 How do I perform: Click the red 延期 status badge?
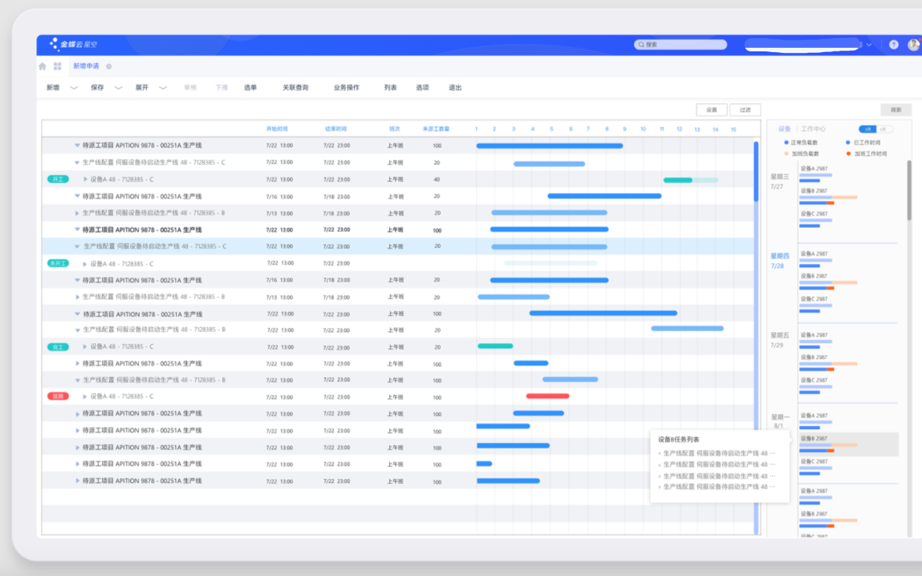coord(57,397)
